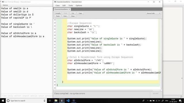This screenshot has height=103, width=184.
Task: Open the clock and date flyout
Action: pyautogui.click(x=173, y=100)
